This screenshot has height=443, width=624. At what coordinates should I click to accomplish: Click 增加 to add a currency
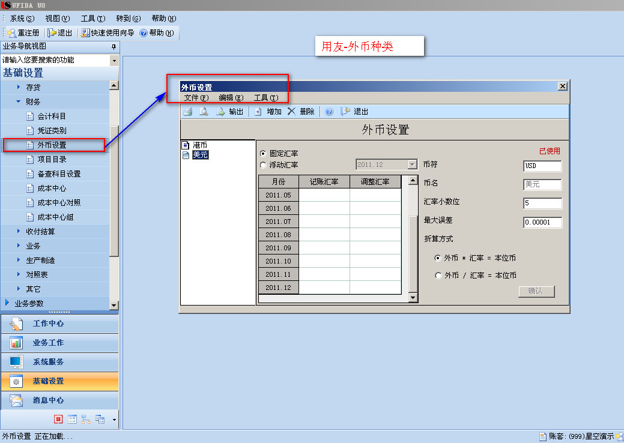click(x=268, y=112)
